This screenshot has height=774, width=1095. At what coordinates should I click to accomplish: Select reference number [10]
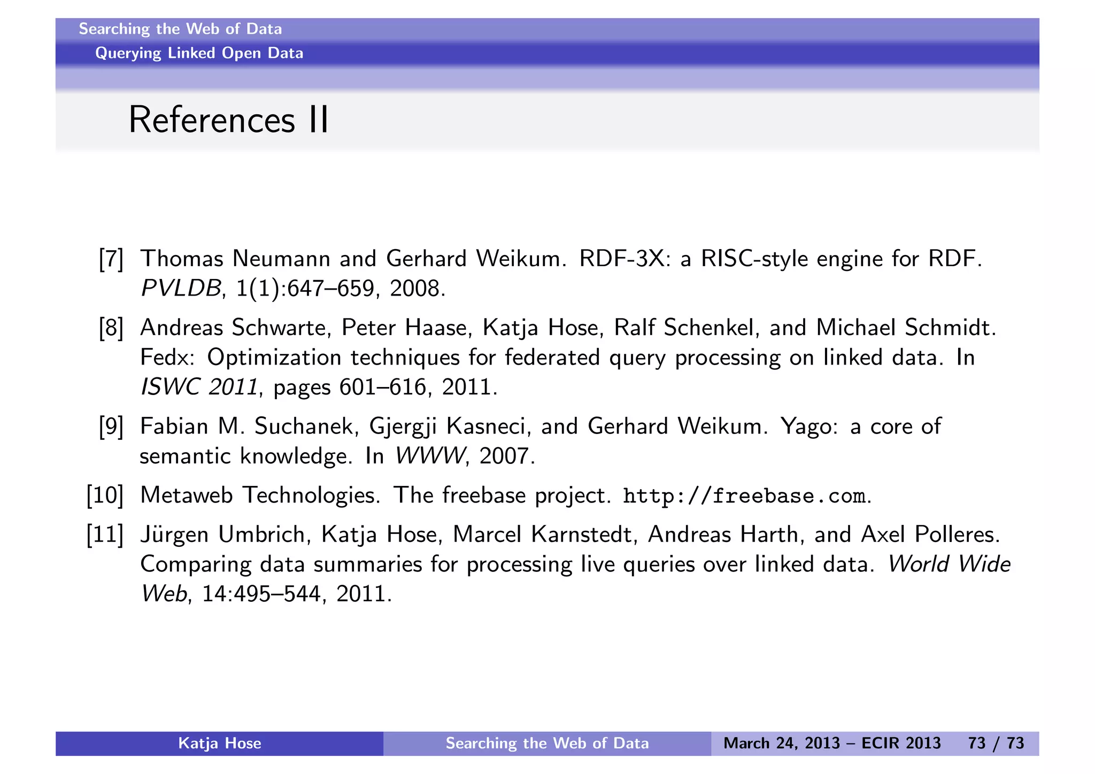[x=105, y=496]
